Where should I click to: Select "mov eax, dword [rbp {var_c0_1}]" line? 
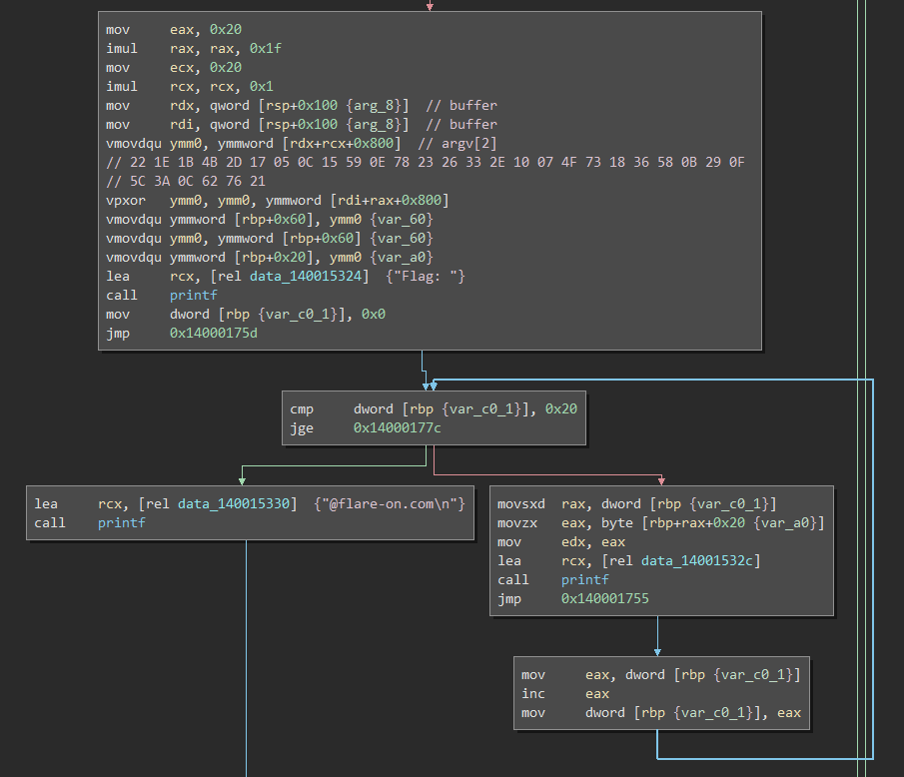pos(661,675)
